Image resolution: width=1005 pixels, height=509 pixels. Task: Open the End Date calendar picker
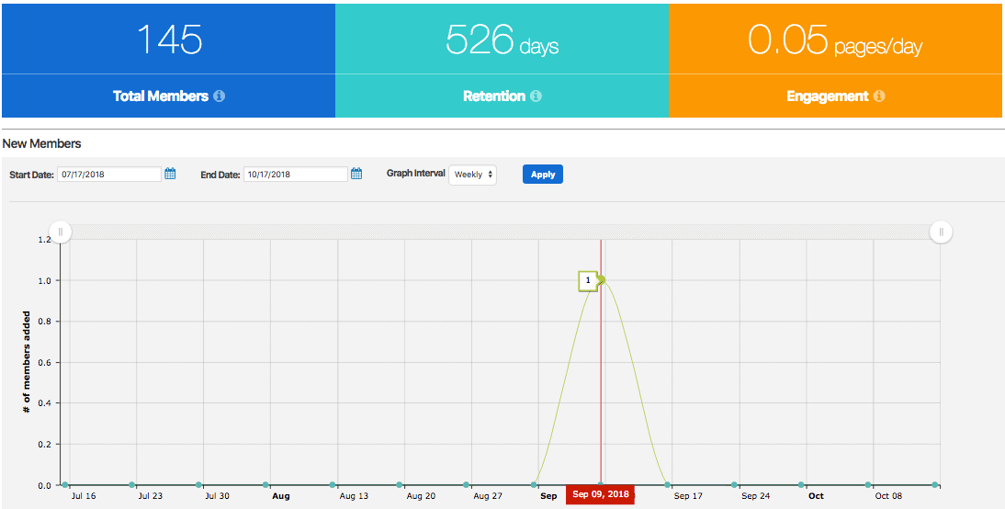pyautogui.click(x=357, y=174)
